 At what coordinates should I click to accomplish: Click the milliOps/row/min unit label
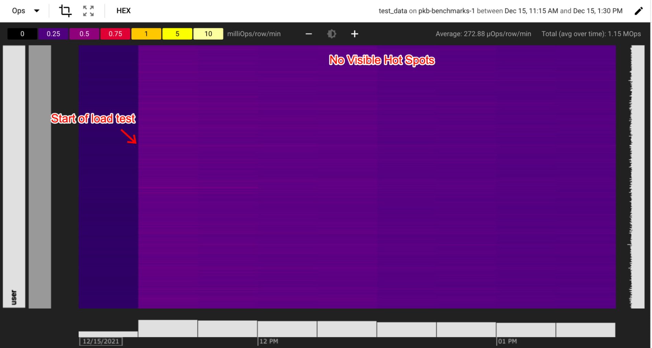click(254, 34)
